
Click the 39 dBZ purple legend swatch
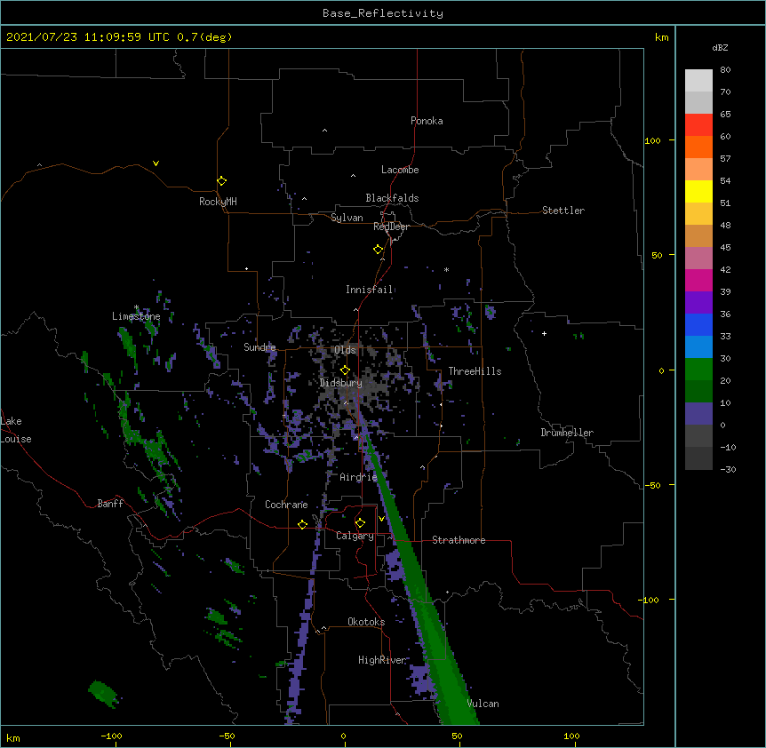698,303
